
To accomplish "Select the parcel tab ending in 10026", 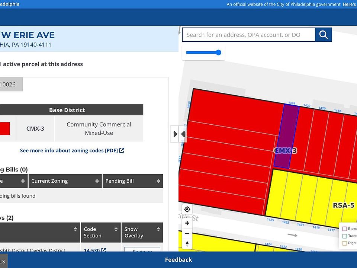I will pos(11,84).
